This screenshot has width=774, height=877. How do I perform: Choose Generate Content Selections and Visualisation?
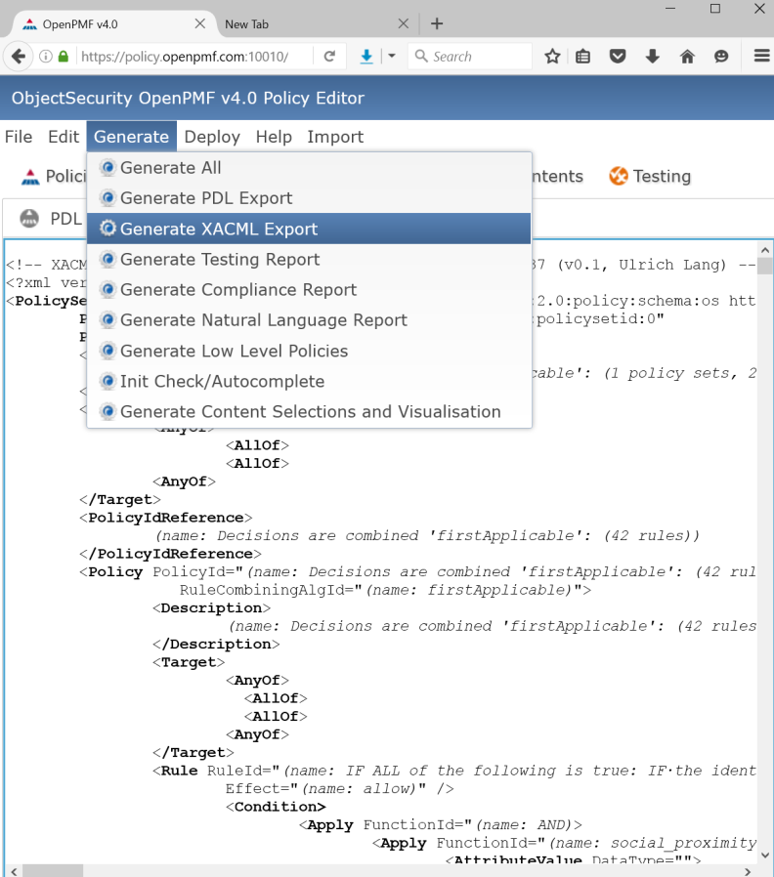coord(309,412)
